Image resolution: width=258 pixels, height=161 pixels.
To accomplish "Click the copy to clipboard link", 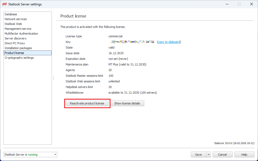I will (x=169, y=42).
